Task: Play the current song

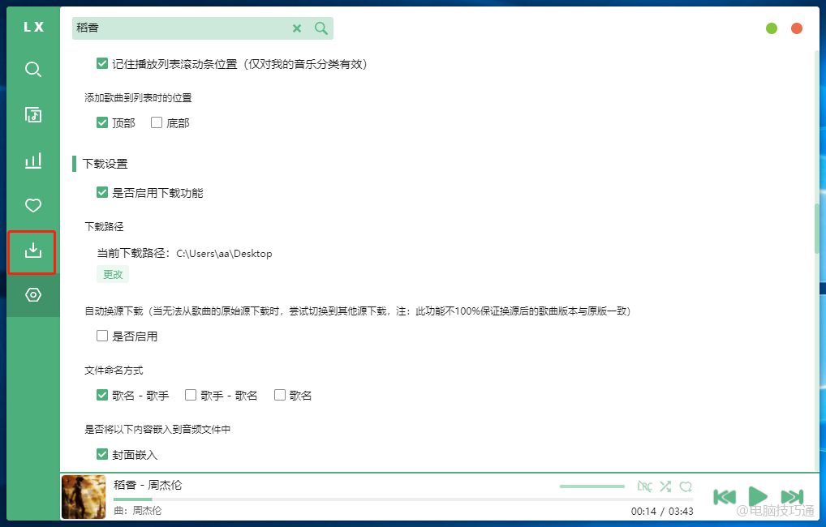Action: coord(758,496)
